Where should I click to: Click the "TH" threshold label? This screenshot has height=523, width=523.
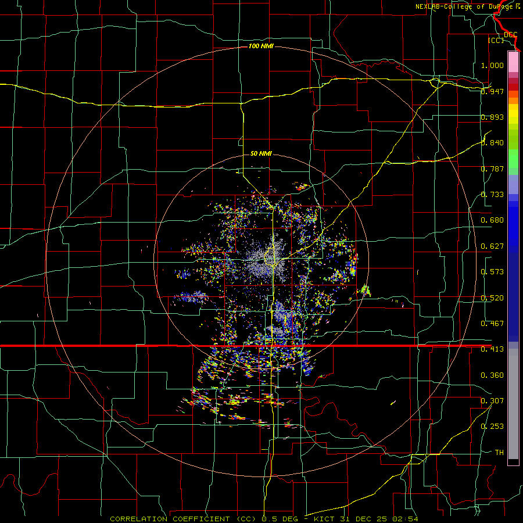499,453
